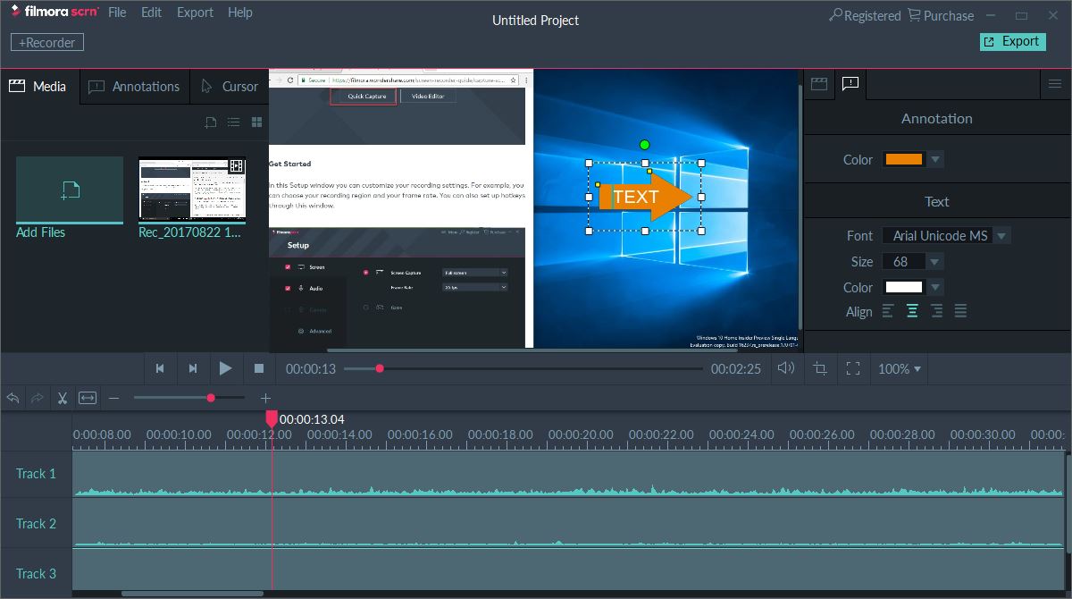Screen dimensions: 1072x599
Task: Open the Export menu in the menu bar
Action: point(195,12)
